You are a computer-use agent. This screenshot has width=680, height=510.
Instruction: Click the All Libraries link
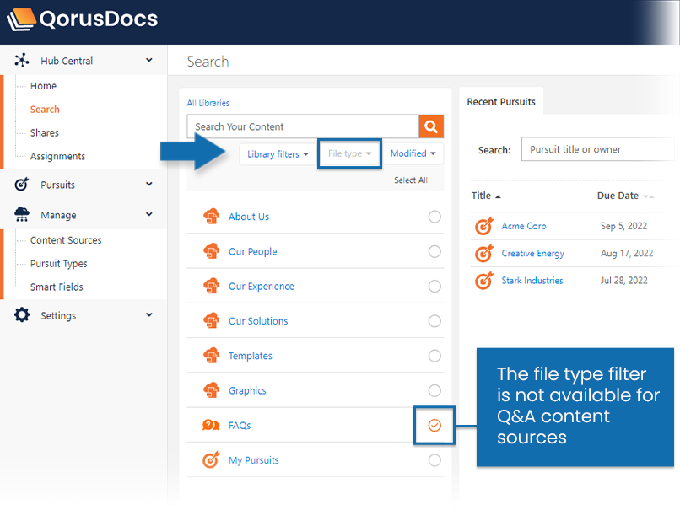pos(208,103)
